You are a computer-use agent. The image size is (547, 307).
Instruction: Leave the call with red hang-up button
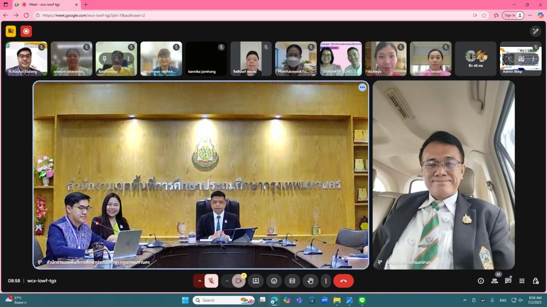343,281
